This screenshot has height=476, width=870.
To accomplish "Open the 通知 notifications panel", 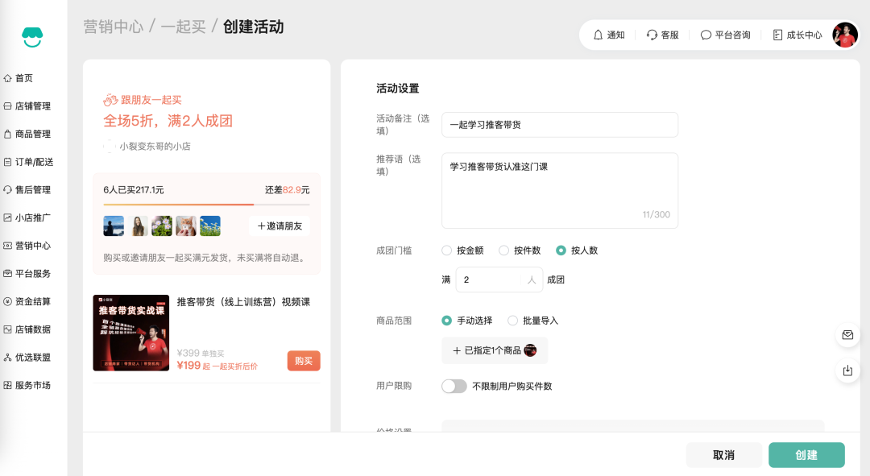I will (x=610, y=34).
